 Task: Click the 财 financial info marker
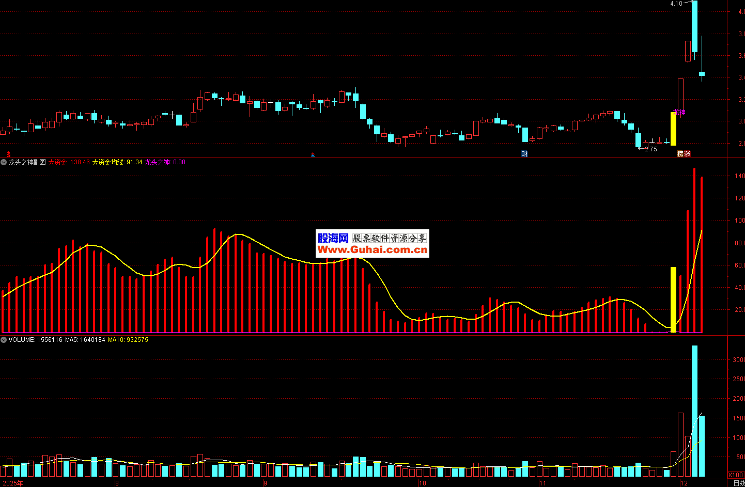click(524, 154)
